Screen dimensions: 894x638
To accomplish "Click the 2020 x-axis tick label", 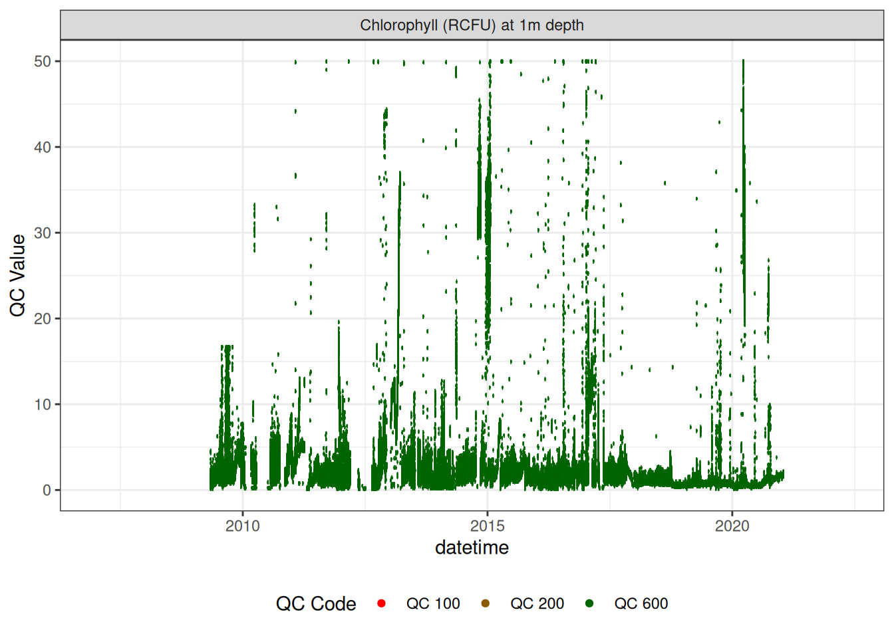I will (732, 526).
